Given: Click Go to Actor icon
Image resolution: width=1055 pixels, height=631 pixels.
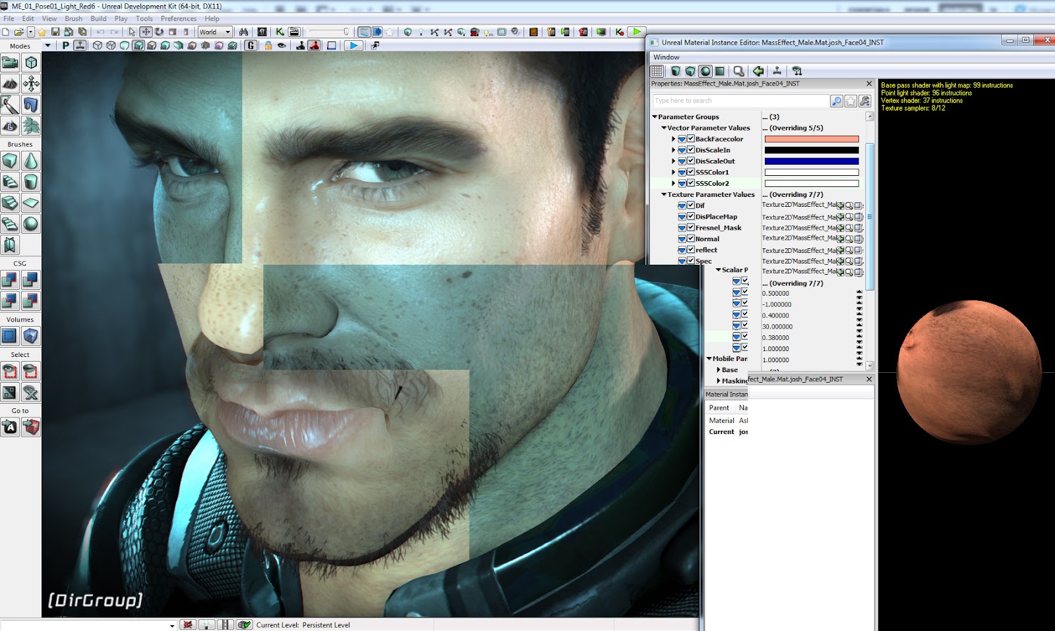Looking at the screenshot, I should point(10,427).
